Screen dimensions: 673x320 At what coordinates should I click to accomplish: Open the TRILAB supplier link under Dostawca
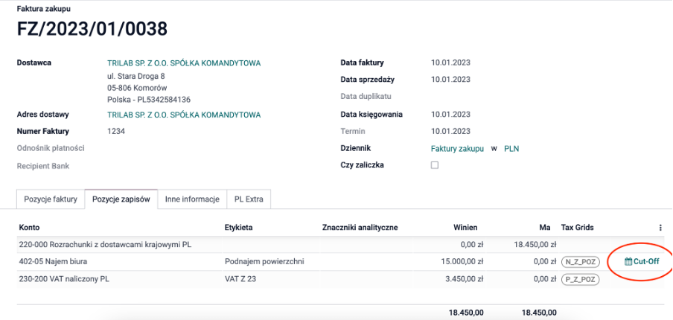click(184, 63)
